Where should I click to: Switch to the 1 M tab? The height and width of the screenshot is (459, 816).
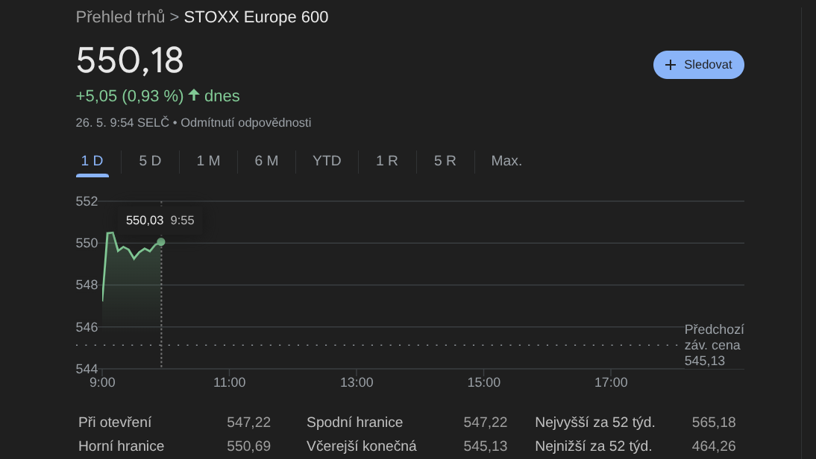point(208,161)
